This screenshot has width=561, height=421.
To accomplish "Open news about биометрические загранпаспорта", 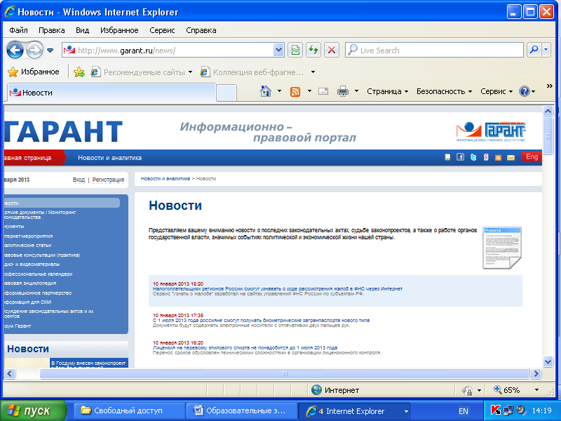I will (x=261, y=321).
